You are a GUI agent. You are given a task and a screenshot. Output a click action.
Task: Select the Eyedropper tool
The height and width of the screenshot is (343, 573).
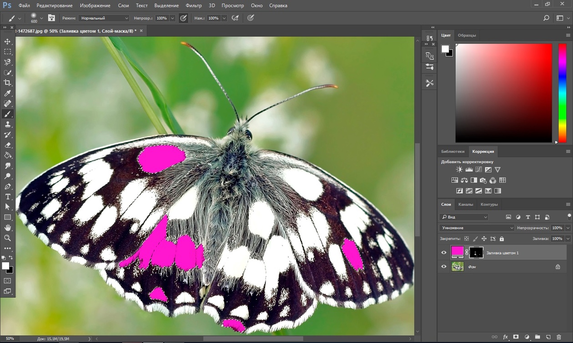[x=8, y=93]
